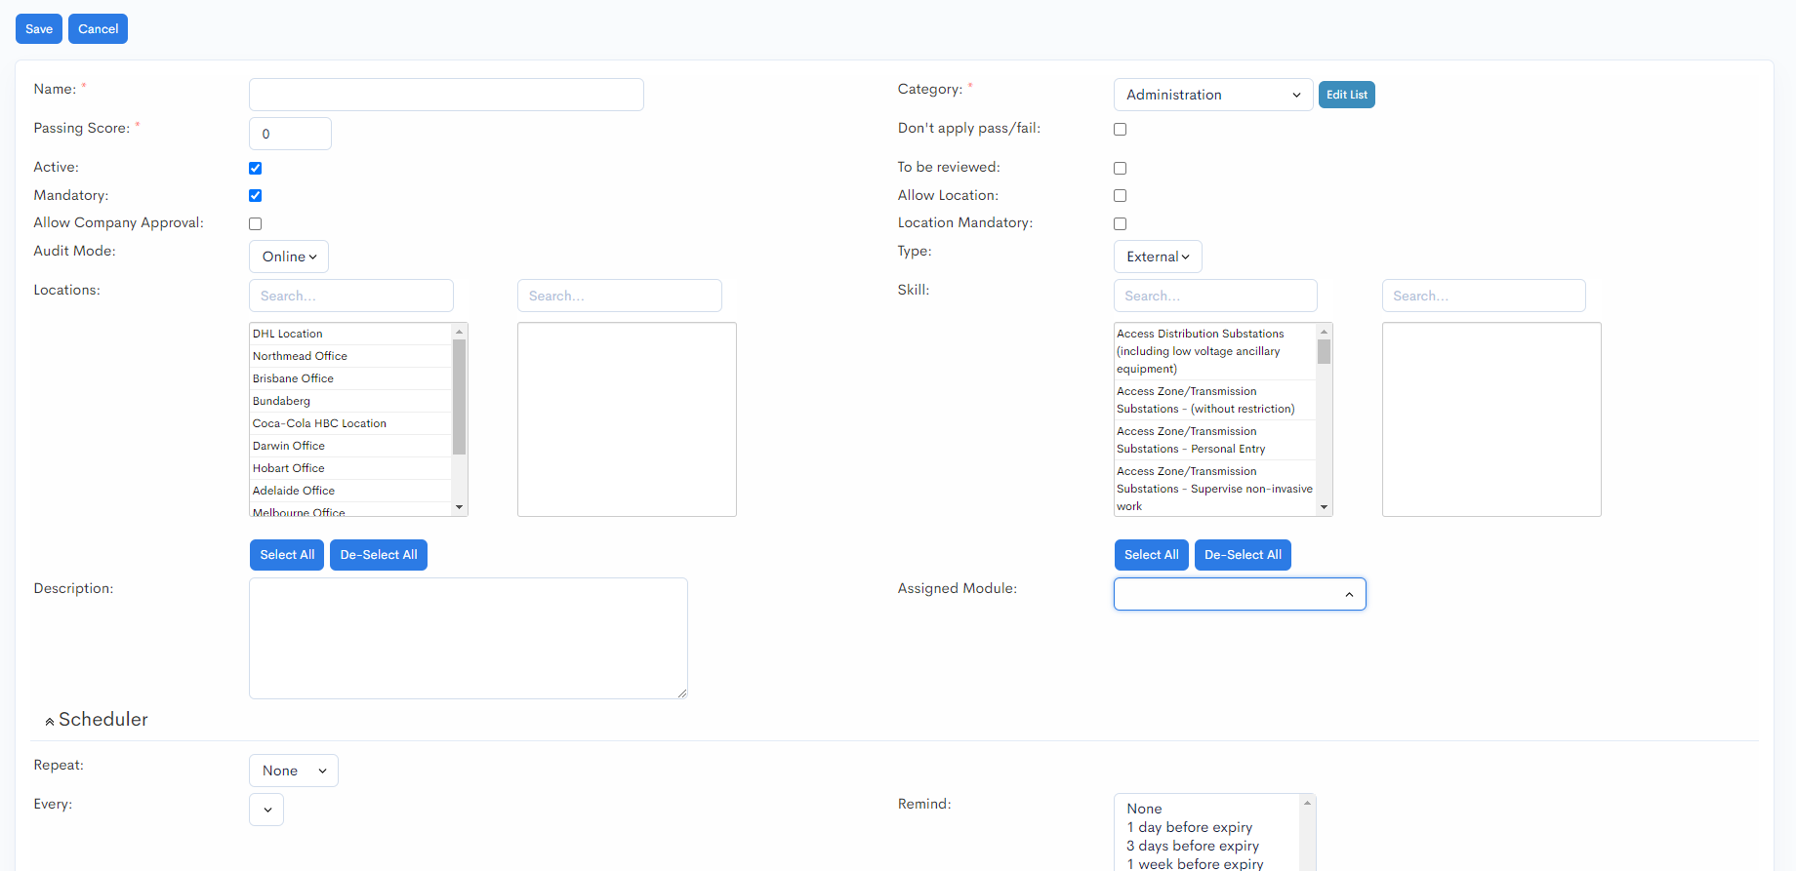Open the Category dropdown showing Administration
This screenshot has height=871, width=1796.
(x=1212, y=95)
